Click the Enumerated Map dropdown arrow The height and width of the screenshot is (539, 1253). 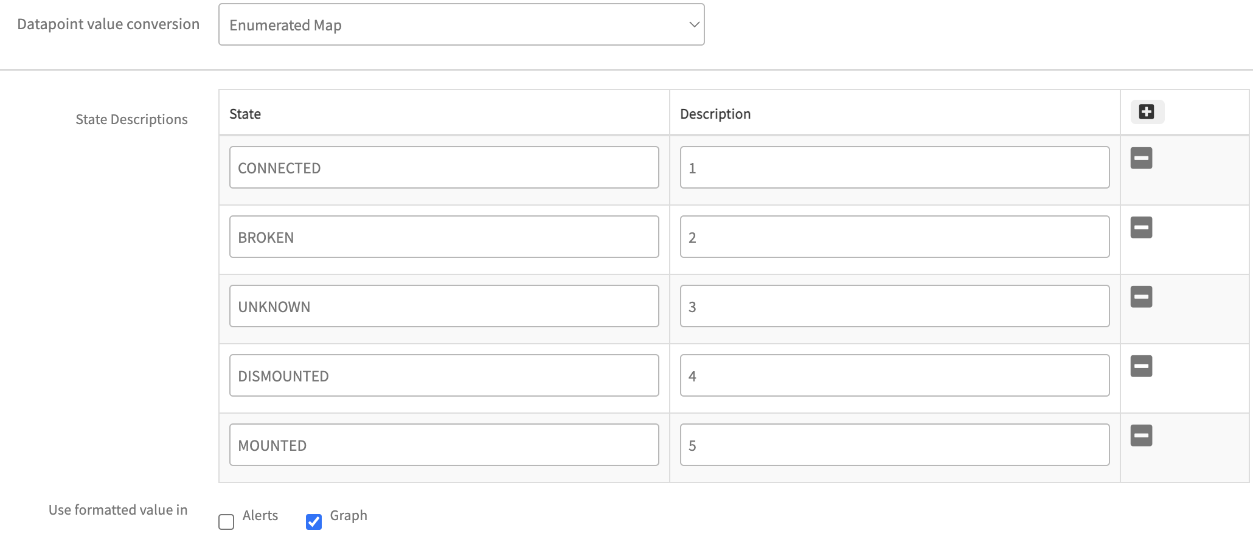(x=693, y=25)
